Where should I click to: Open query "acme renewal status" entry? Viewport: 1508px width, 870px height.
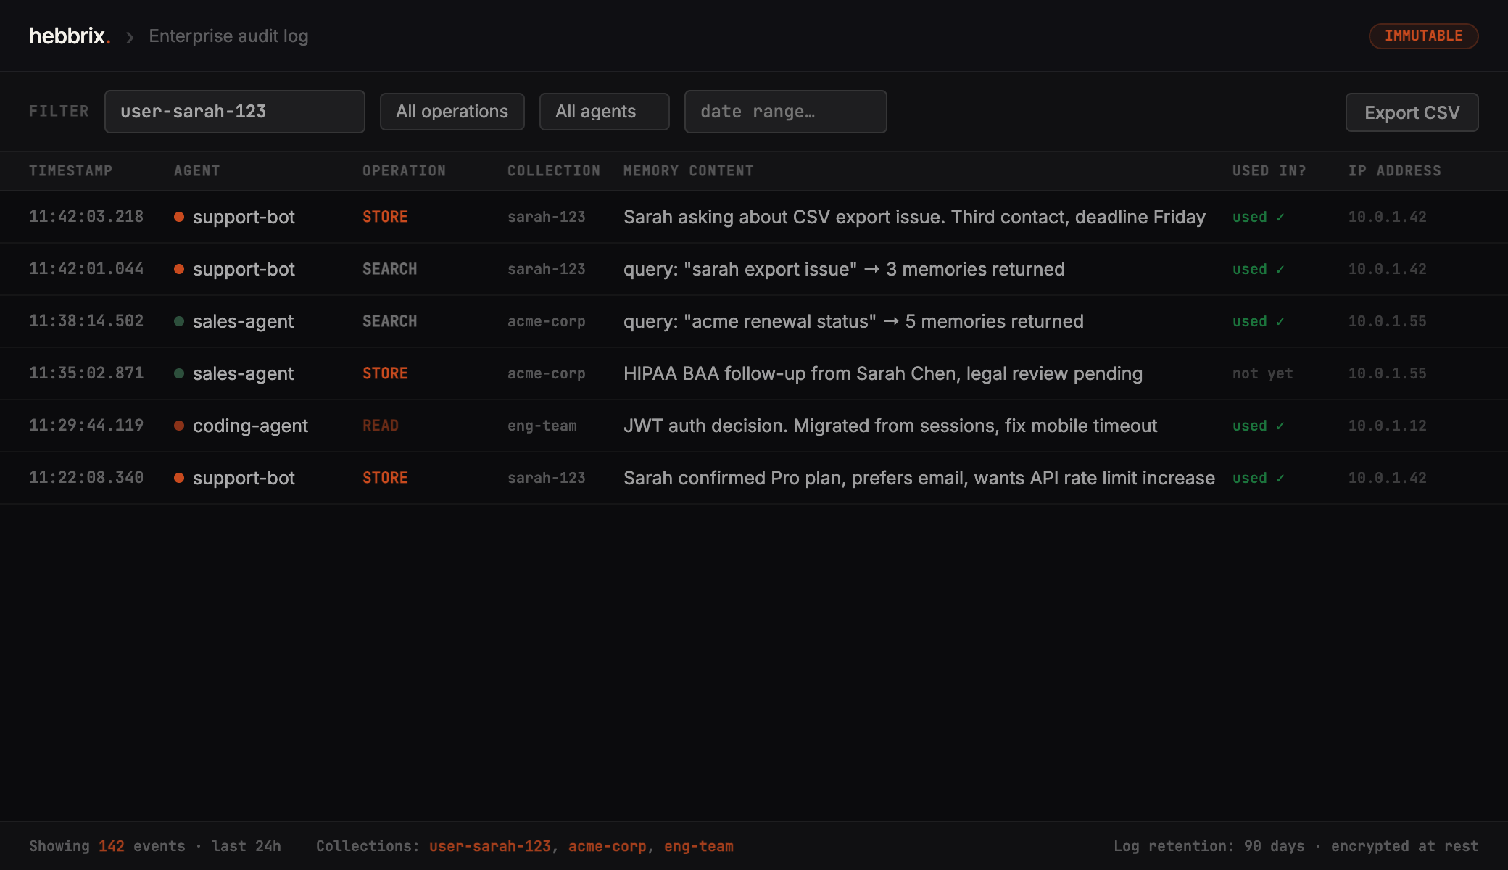[x=853, y=321]
